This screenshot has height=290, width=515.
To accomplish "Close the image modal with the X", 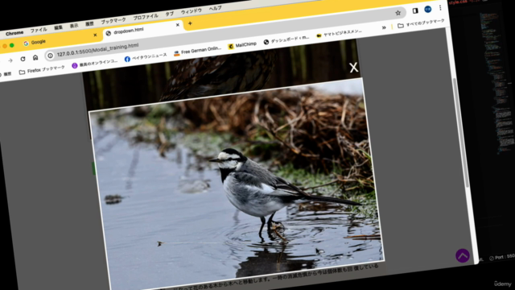I will coord(354,68).
